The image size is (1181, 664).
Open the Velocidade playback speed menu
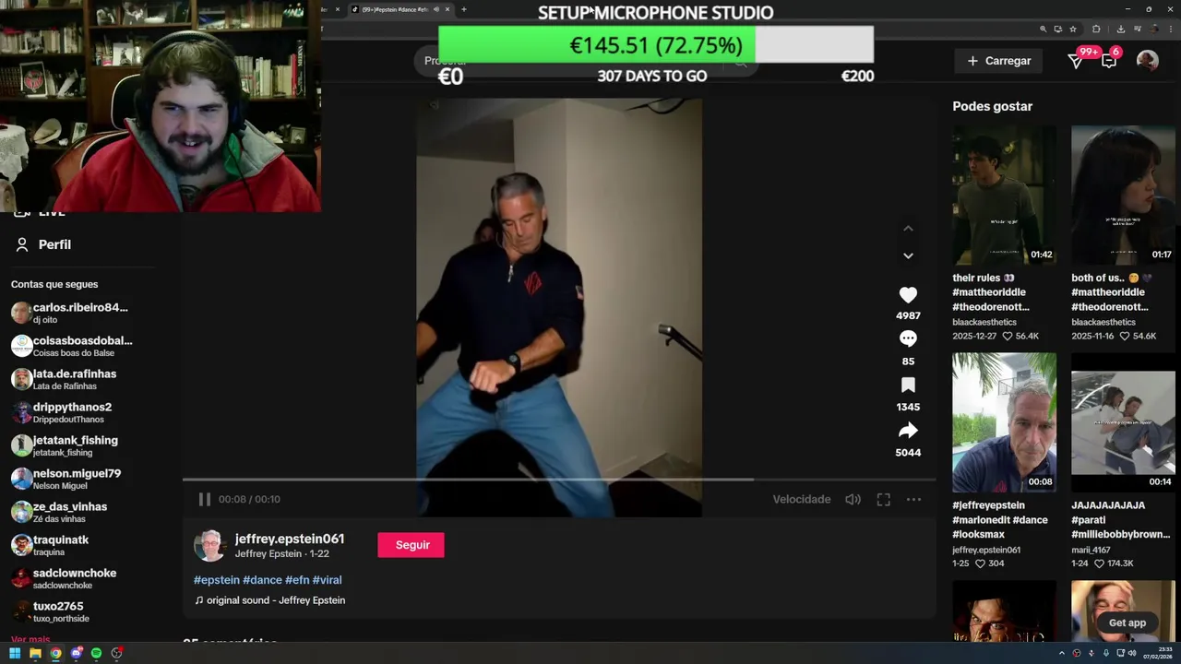coord(801,499)
